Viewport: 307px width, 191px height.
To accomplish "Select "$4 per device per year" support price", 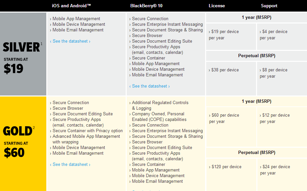I will [274, 35].
